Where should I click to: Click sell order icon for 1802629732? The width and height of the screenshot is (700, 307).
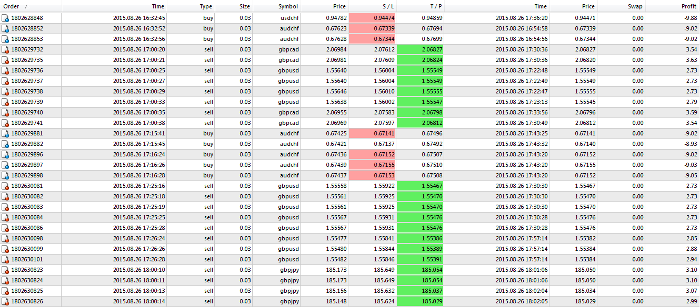point(5,49)
